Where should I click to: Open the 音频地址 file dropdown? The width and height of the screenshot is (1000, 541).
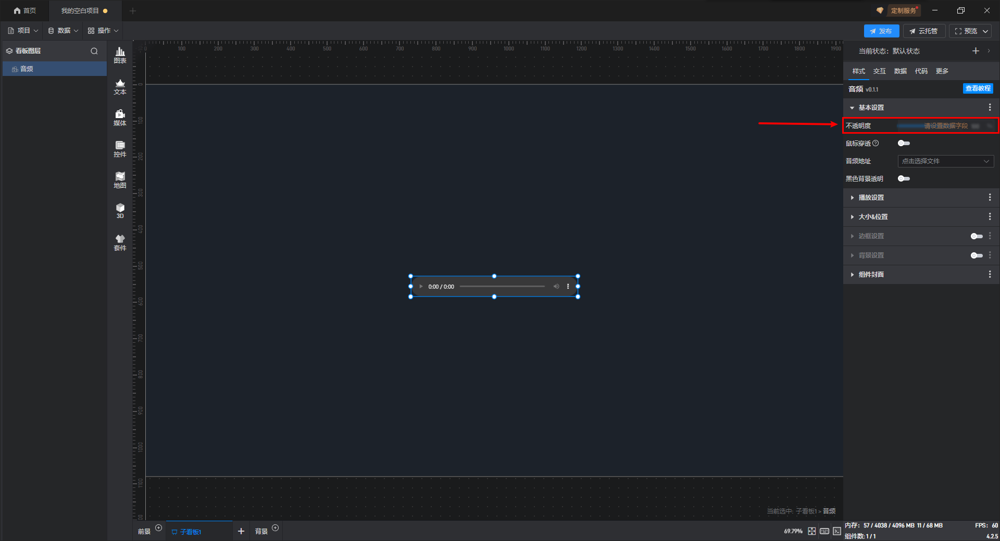coord(945,161)
